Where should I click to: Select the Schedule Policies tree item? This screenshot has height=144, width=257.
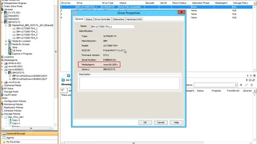point(12,111)
